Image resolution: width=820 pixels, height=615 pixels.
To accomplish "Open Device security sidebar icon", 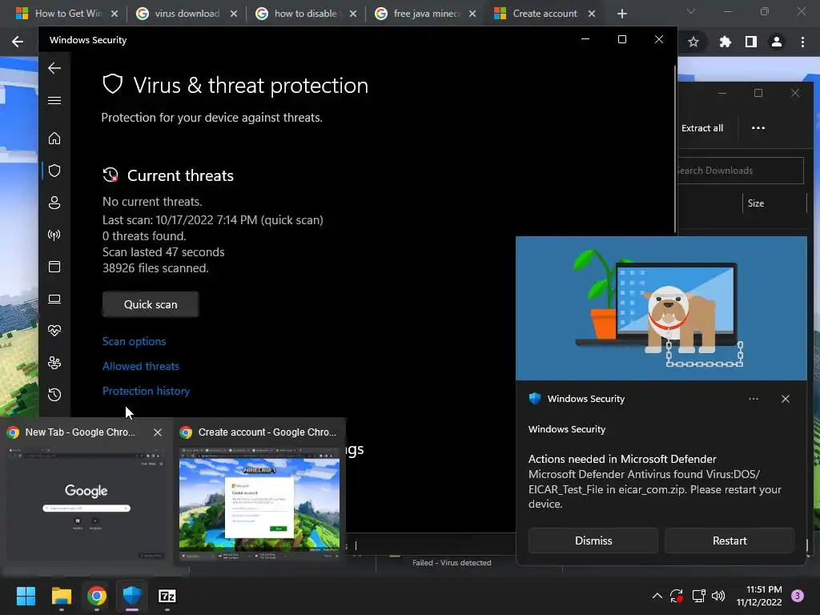I will (54, 299).
